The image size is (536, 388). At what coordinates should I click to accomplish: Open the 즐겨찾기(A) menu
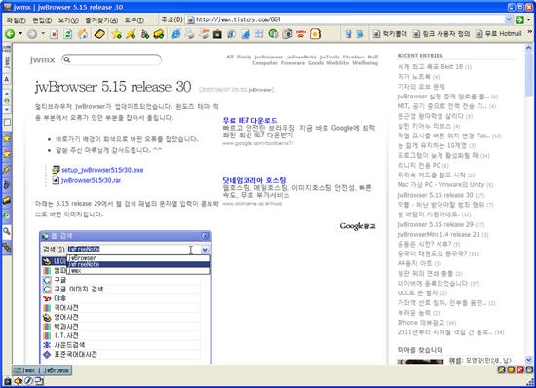point(101,20)
